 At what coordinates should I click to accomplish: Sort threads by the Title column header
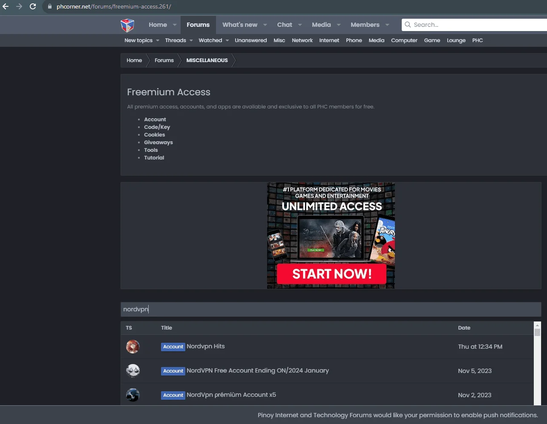(x=167, y=328)
